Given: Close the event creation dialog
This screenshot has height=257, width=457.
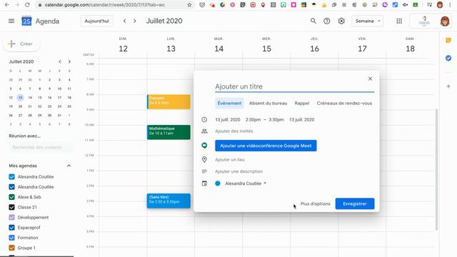Looking at the screenshot, I should [x=370, y=79].
